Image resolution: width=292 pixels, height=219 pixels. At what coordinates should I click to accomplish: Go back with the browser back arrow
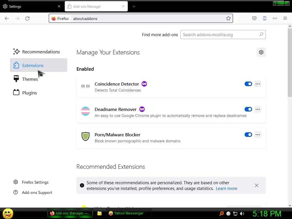[7, 19]
